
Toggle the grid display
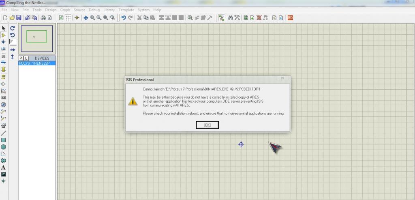pos(68,18)
